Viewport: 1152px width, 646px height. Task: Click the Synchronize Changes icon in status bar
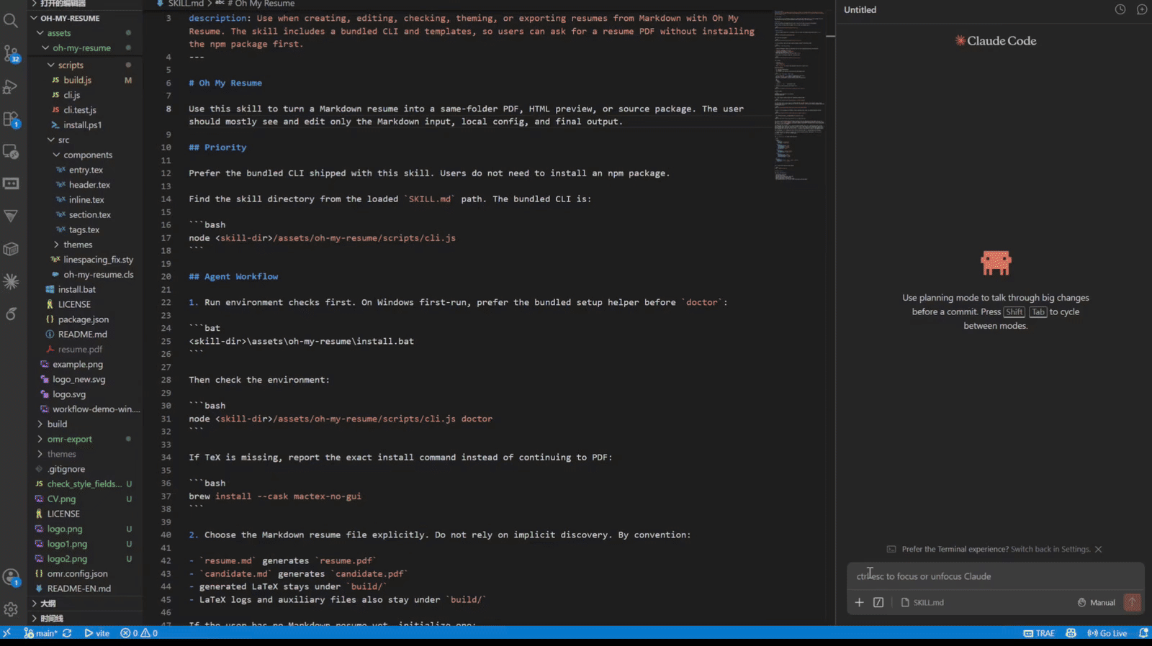pos(67,633)
